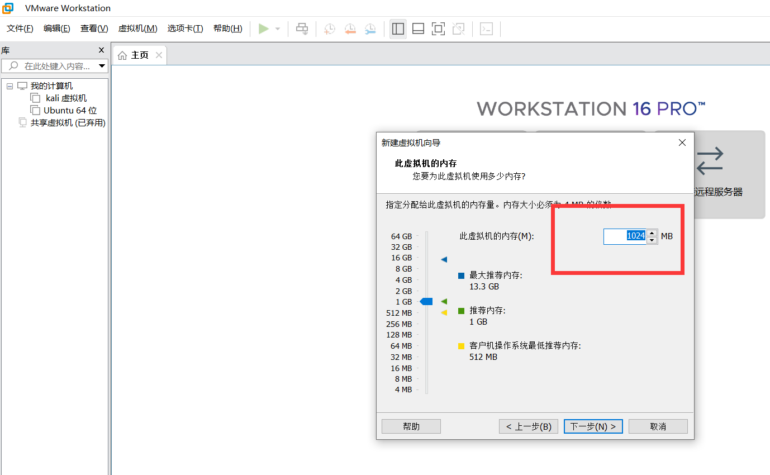The image size is (770, 475).
Task: Proceed with the 下一步(N) > button
Action: point(593,426)
